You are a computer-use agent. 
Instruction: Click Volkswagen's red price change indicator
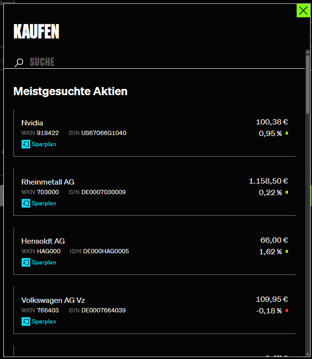tap(287, 310)
